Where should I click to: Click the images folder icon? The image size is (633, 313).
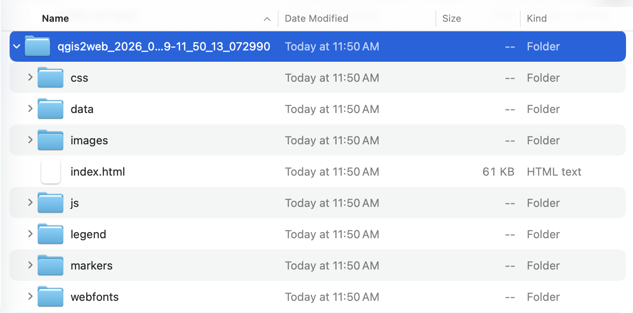coord(51,140)
